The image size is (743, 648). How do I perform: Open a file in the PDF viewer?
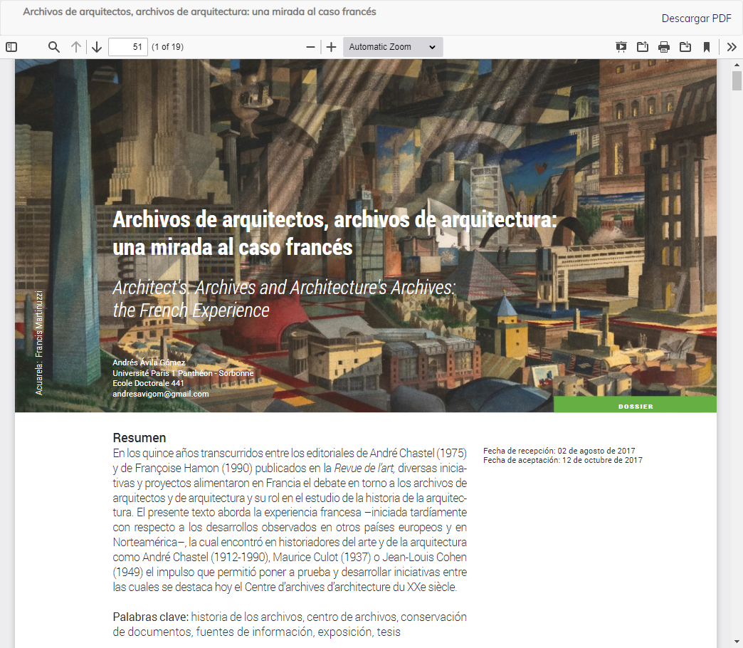[x=643, y=47]
